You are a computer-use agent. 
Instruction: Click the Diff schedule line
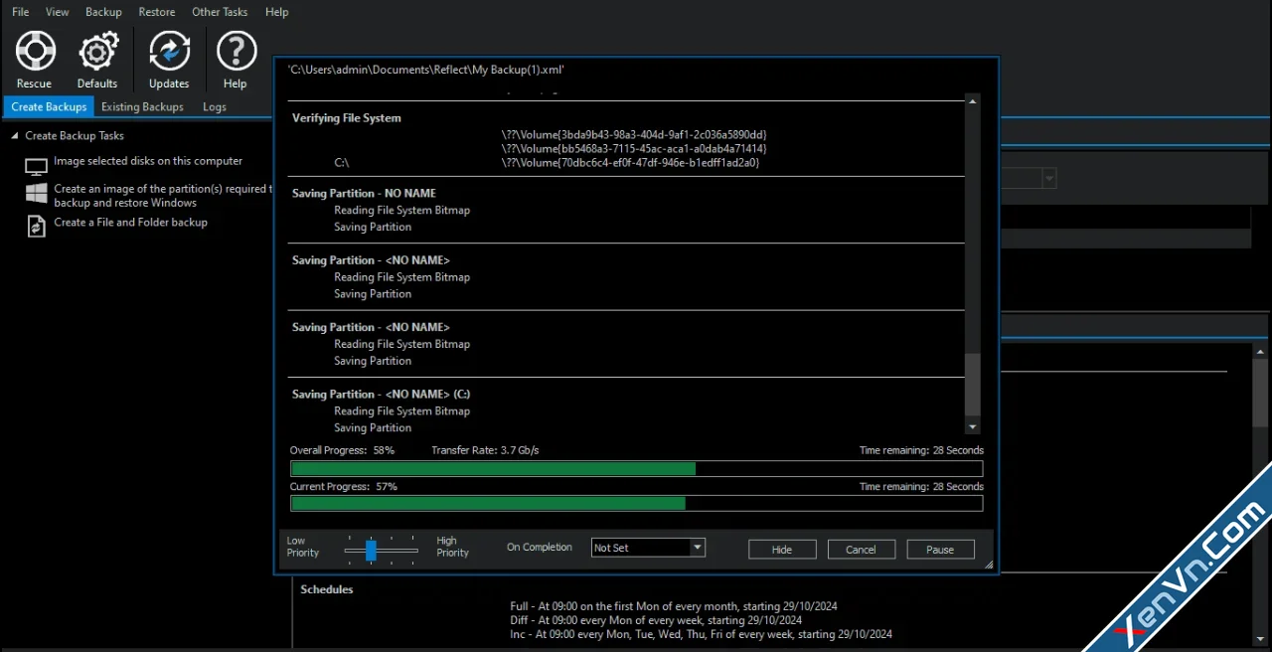pos(656,620)
